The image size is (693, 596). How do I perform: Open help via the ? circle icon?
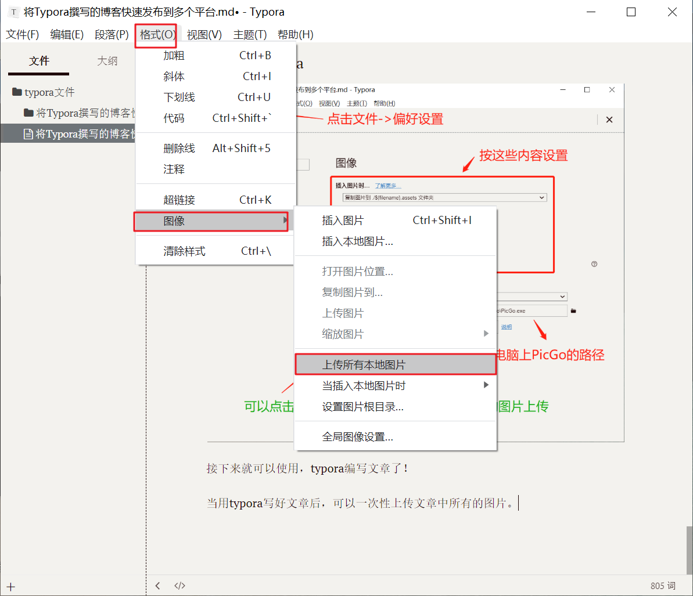pyautogui.click(x=594, y=264)
